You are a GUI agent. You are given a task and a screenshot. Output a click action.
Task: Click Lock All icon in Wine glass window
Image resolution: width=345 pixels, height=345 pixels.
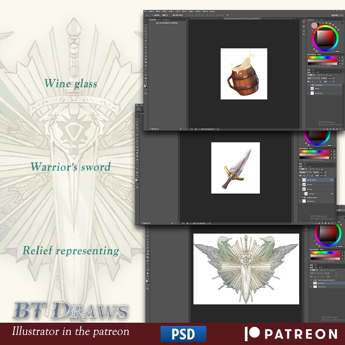tap(320, 82)
